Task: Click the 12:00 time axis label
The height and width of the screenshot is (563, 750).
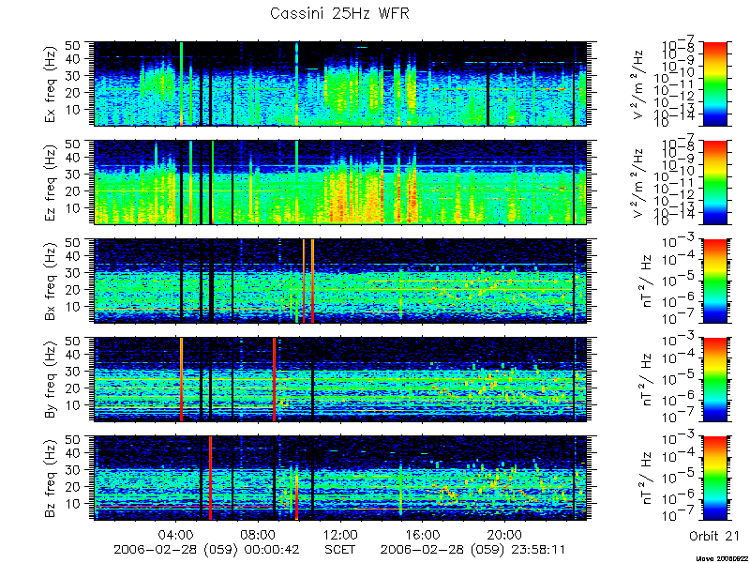Action: [x=340, y=534]
